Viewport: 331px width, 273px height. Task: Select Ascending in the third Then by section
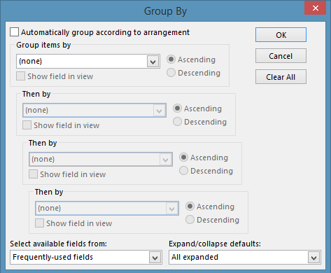(x=190, y=206)
